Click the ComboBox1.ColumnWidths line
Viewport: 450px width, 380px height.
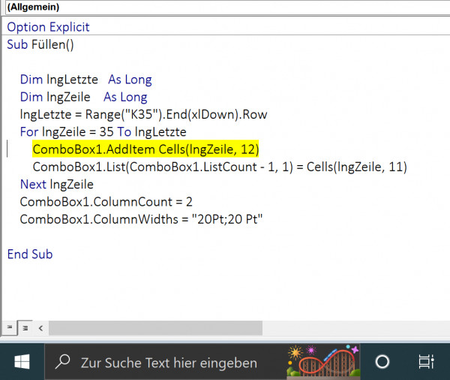point(141,219)
